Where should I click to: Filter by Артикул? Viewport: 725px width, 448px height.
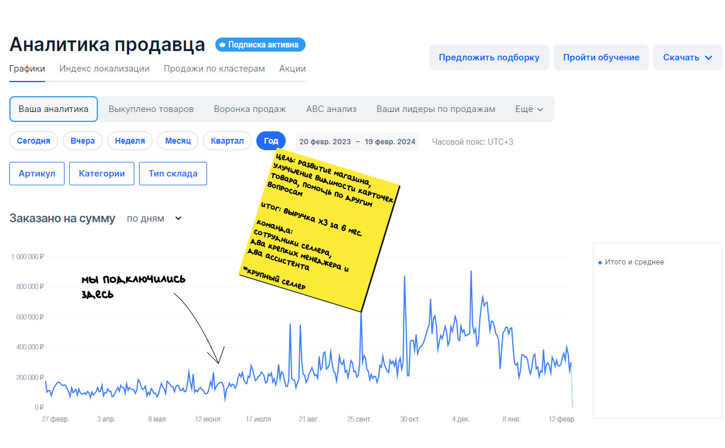tap(37, 174)
